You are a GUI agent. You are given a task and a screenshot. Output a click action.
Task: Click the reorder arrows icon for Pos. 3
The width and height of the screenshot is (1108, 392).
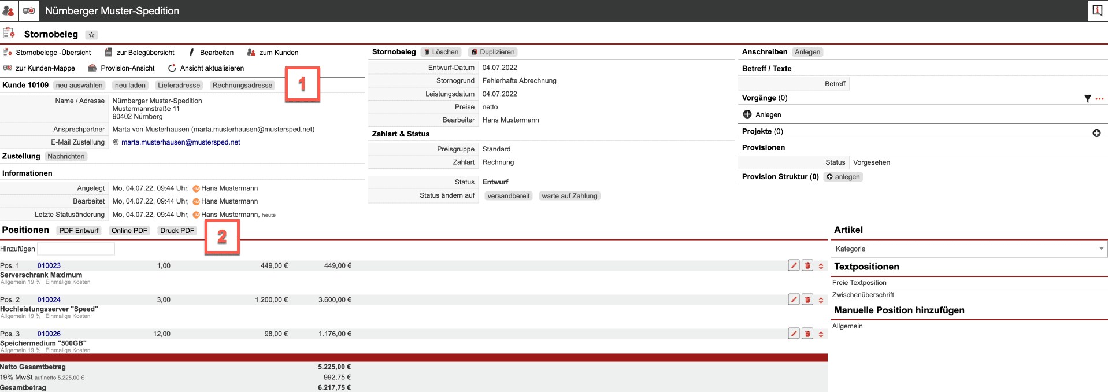click(x=821, y=334)
